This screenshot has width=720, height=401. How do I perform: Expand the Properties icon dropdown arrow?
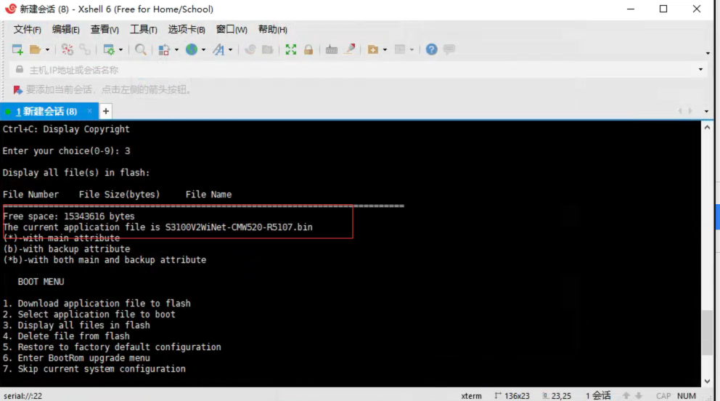point(120,49)
